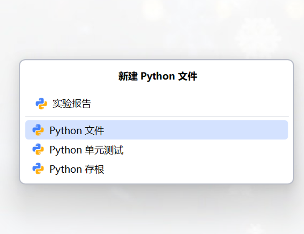Click the icon of the Python 文件 entry
Screen dimensions: 304x234
[x=38, y=130]
